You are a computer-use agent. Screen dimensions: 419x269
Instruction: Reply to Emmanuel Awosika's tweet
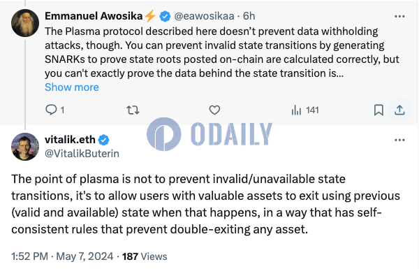coord(54,110)
